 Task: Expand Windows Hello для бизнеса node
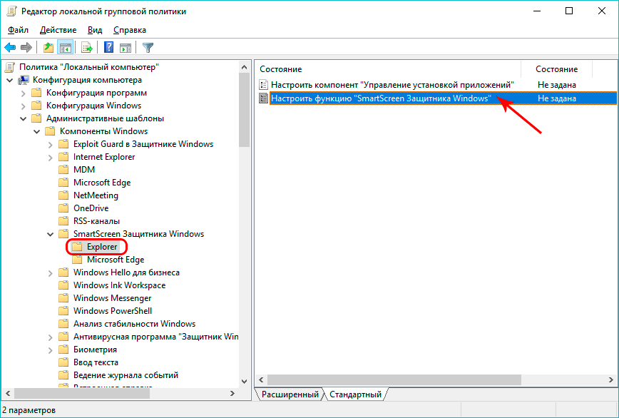tap(50, 273)
